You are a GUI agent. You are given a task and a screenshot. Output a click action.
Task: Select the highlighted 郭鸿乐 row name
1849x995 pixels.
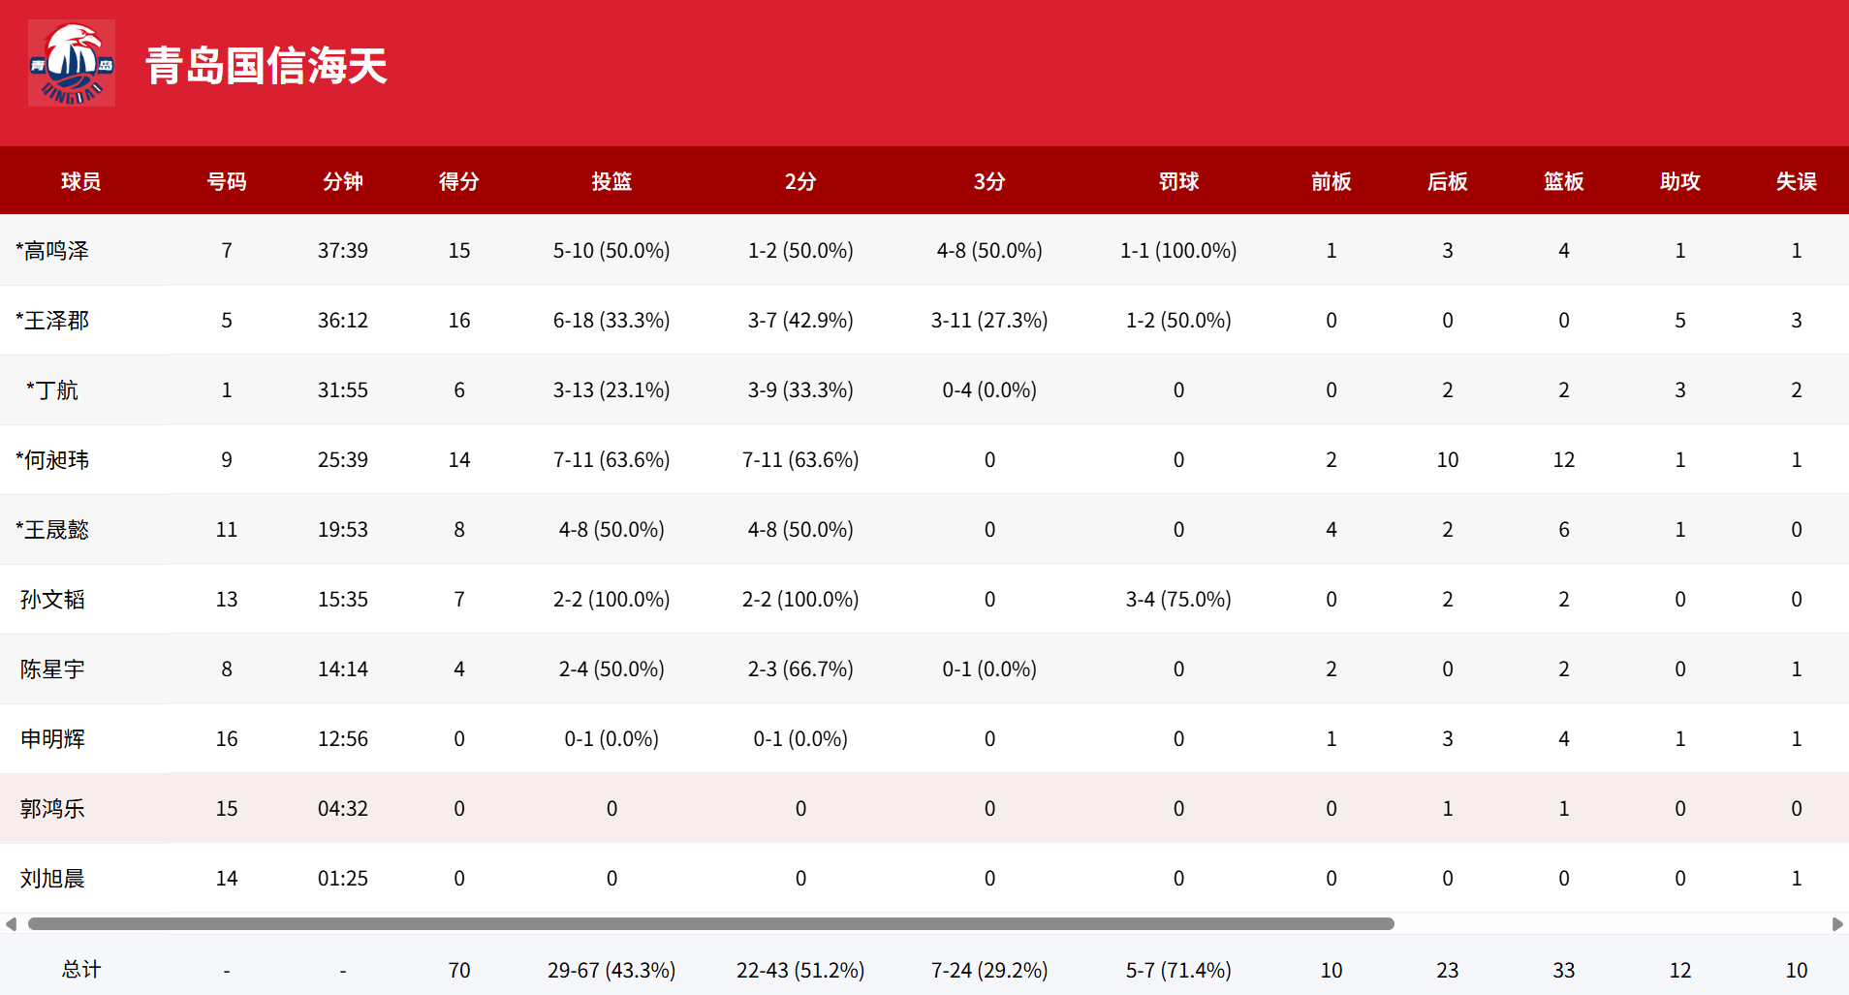coord(53,809)
